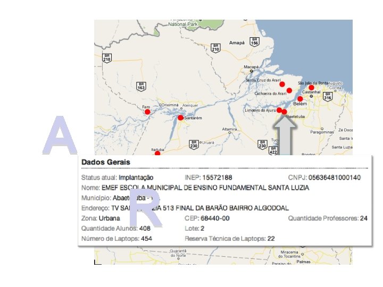Click the São João da Ponta red marker
The height and width of the screenshot is (287, 383).
311,88
